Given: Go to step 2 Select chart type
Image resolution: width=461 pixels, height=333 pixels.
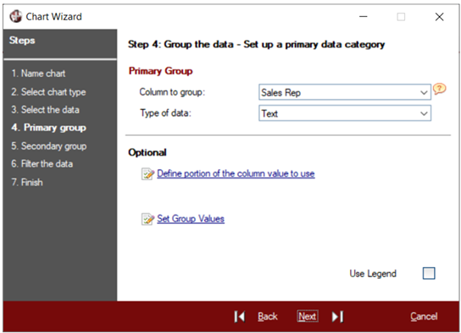Looking at the screenshot, I should 48,92.
